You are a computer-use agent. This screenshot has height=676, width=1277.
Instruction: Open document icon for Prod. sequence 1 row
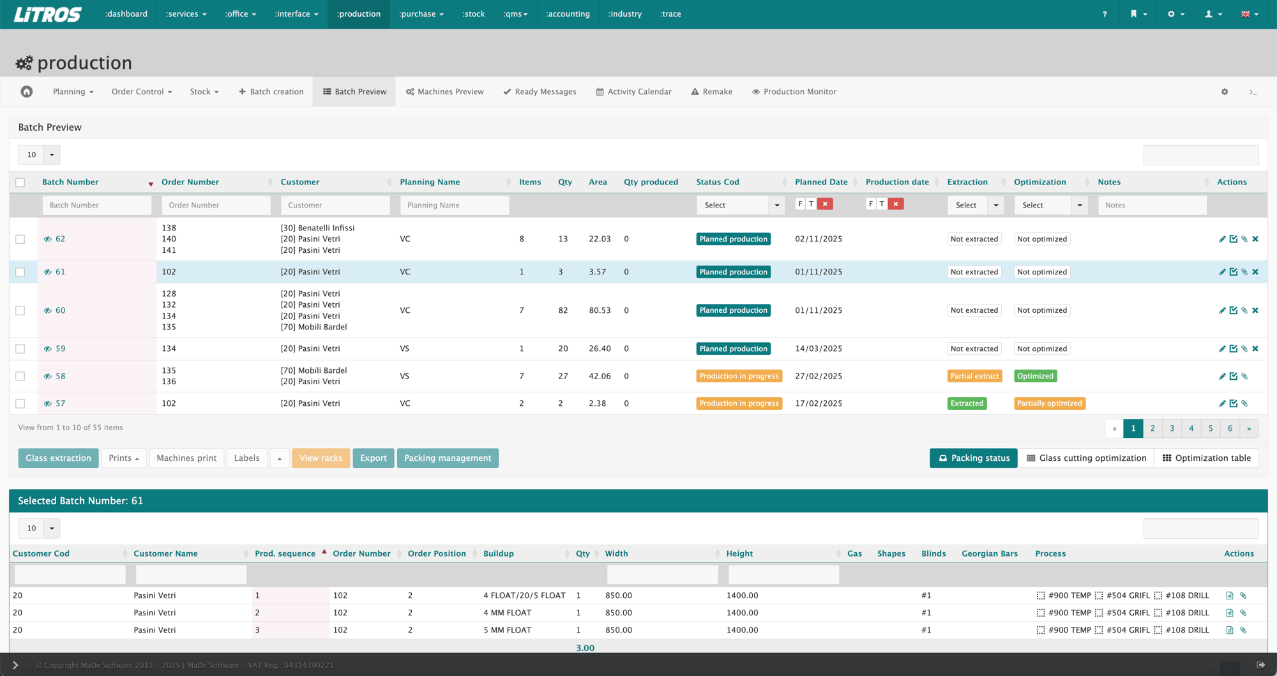1230,596
